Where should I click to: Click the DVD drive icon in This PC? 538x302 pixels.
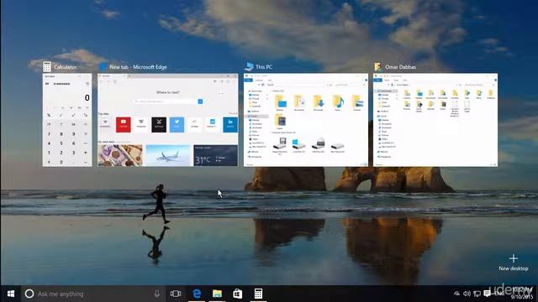319,145
